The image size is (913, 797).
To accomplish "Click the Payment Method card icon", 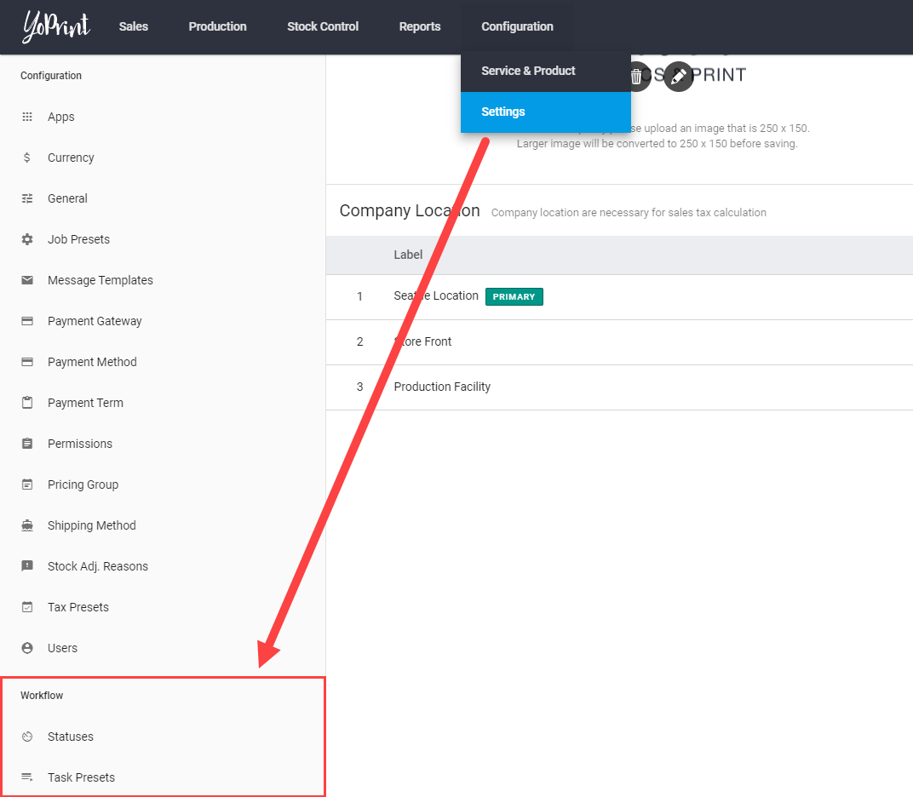I will coord(26,362).
